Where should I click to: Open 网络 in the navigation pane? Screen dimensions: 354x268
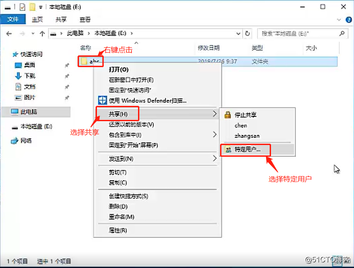(x=26, y=141)
